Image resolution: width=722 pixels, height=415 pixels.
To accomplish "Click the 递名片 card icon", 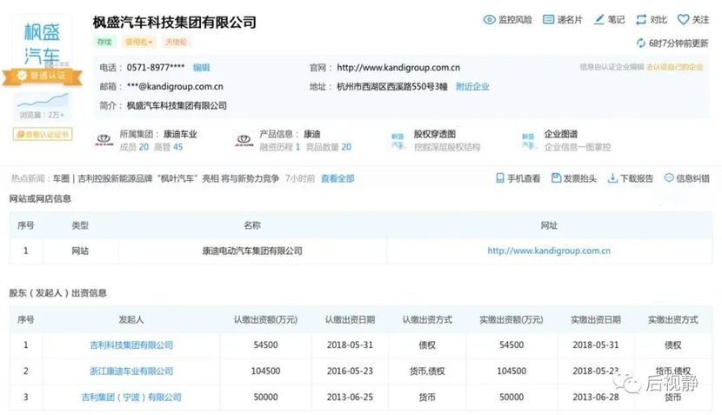I will pyautogui.click(x=548, y=19).
